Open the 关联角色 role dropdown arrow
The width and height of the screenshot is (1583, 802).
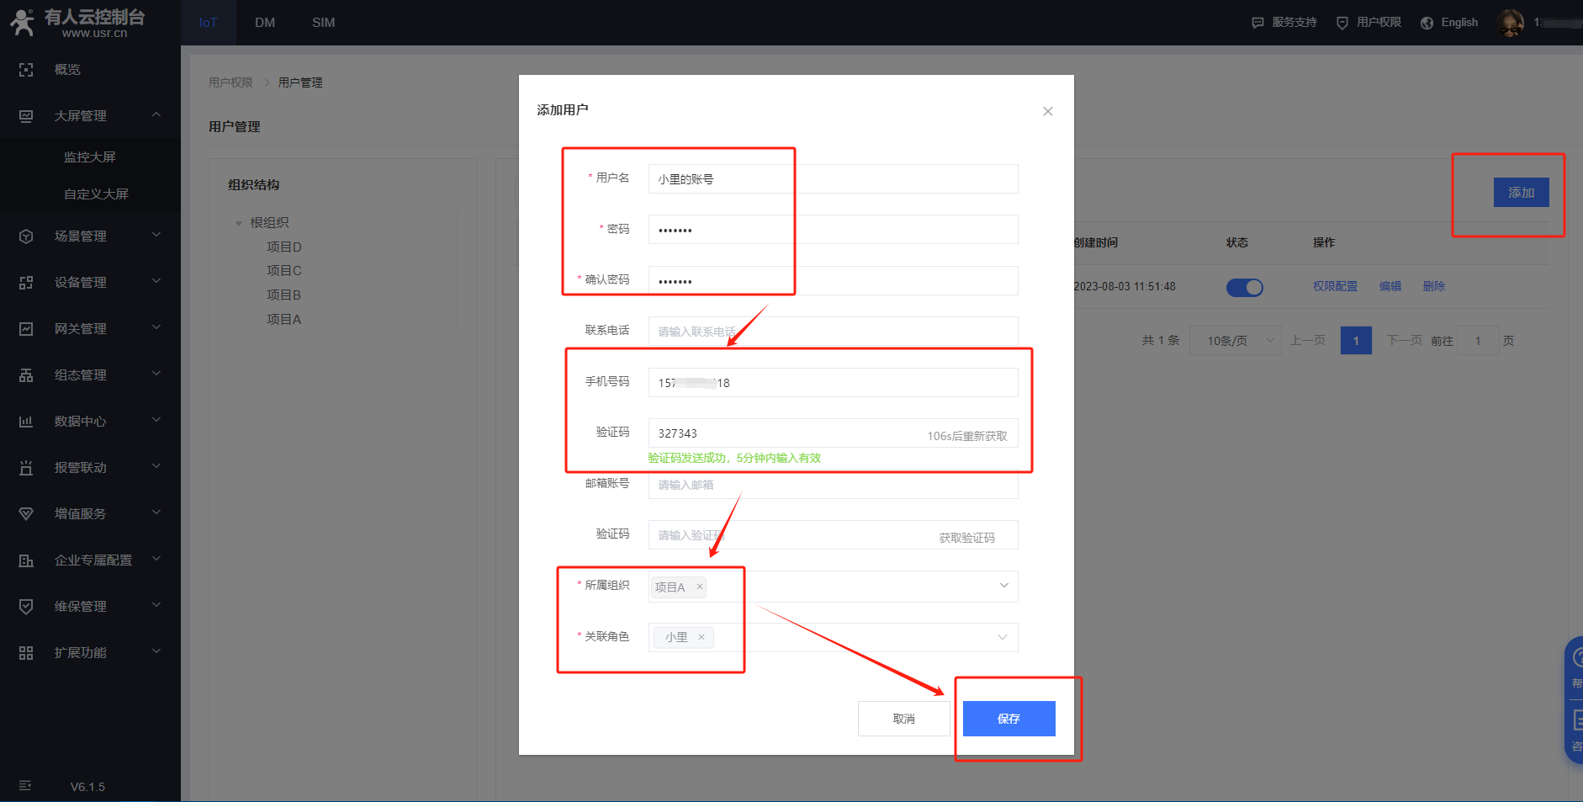click(1002, 637)
